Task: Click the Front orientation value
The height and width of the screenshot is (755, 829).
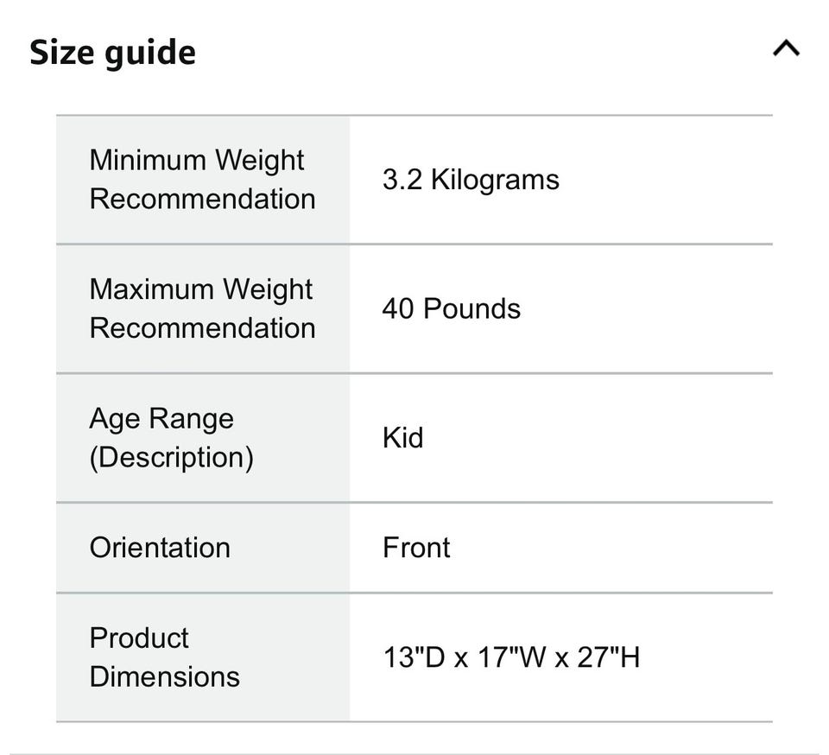Action: pyautogui.click(x=416, y=548)
